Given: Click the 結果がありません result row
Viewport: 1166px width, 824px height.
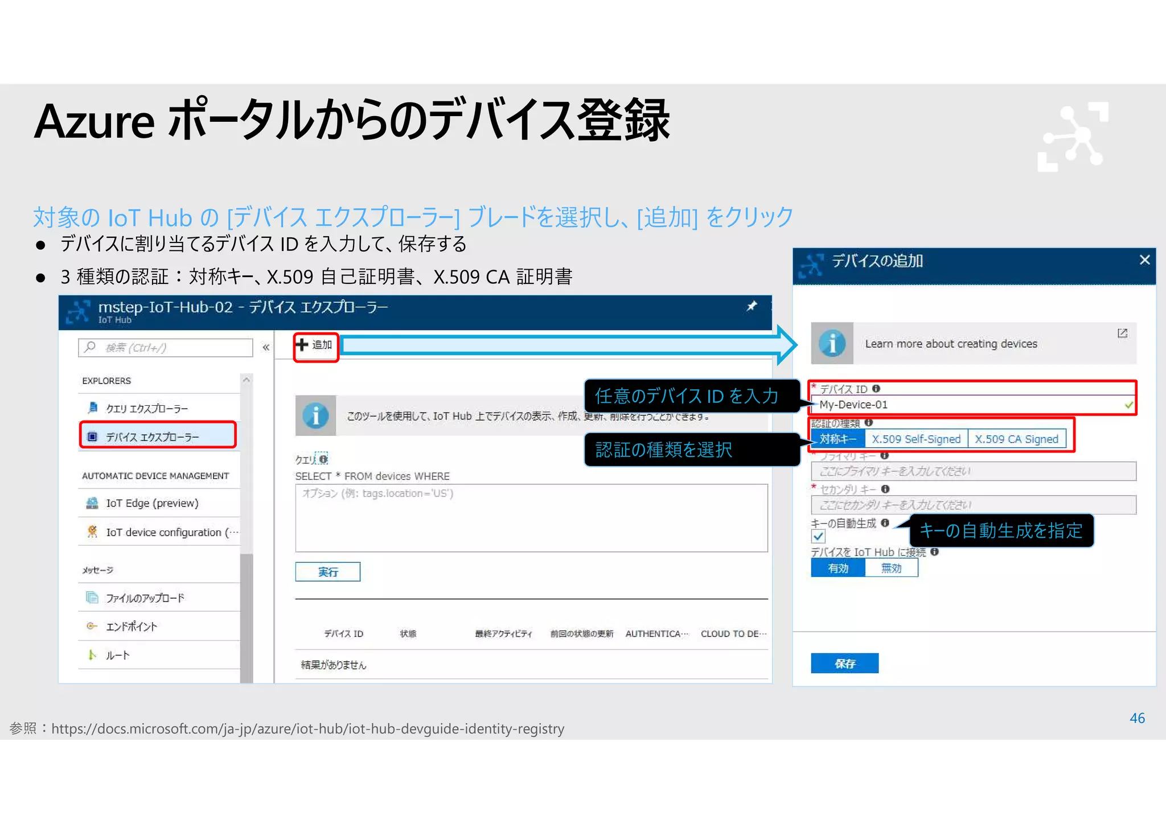Looking at the screenshot, I should [531, 665].
